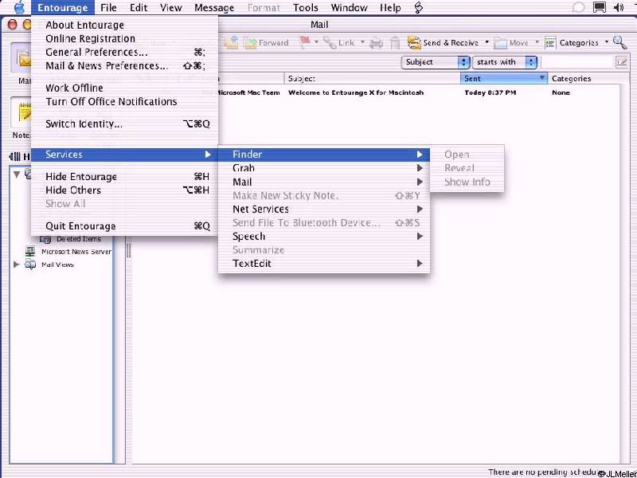Open the flag options dropdown arrow
Screen dimensions: 637x478
pos(316,43)
